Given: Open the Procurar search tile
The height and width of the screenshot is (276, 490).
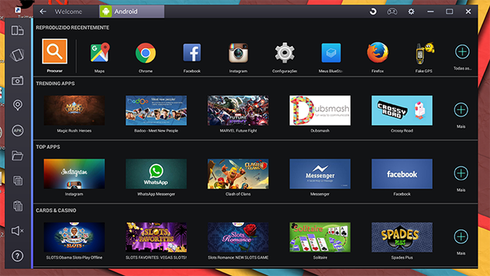Looking at the screenshot, I should pyautogui.click(x=55, y=52).
